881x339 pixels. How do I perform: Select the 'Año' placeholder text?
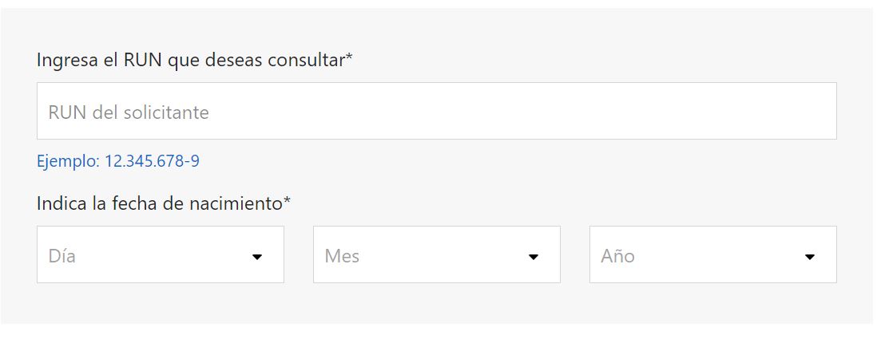617,256
